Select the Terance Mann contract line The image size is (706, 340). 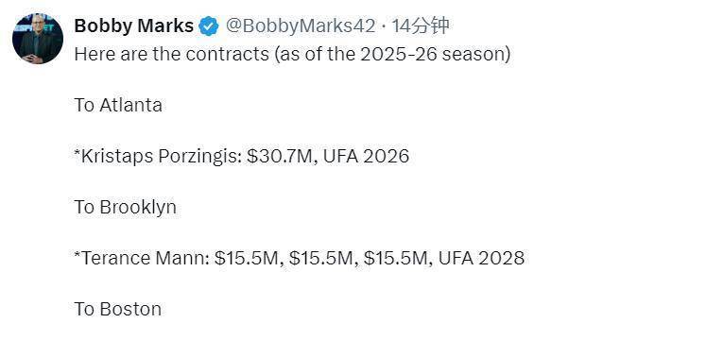pyautogui.click(x=299, y=258)
